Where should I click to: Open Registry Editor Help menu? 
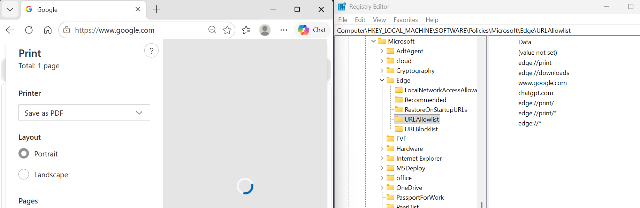432,20
